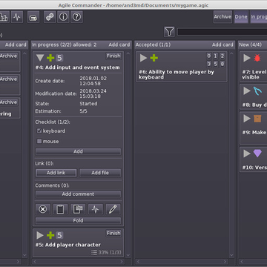Click 'In progress (2/2) allowed: 2' header
This screenshot has height=267, width=267.
(x=65, y=44)
